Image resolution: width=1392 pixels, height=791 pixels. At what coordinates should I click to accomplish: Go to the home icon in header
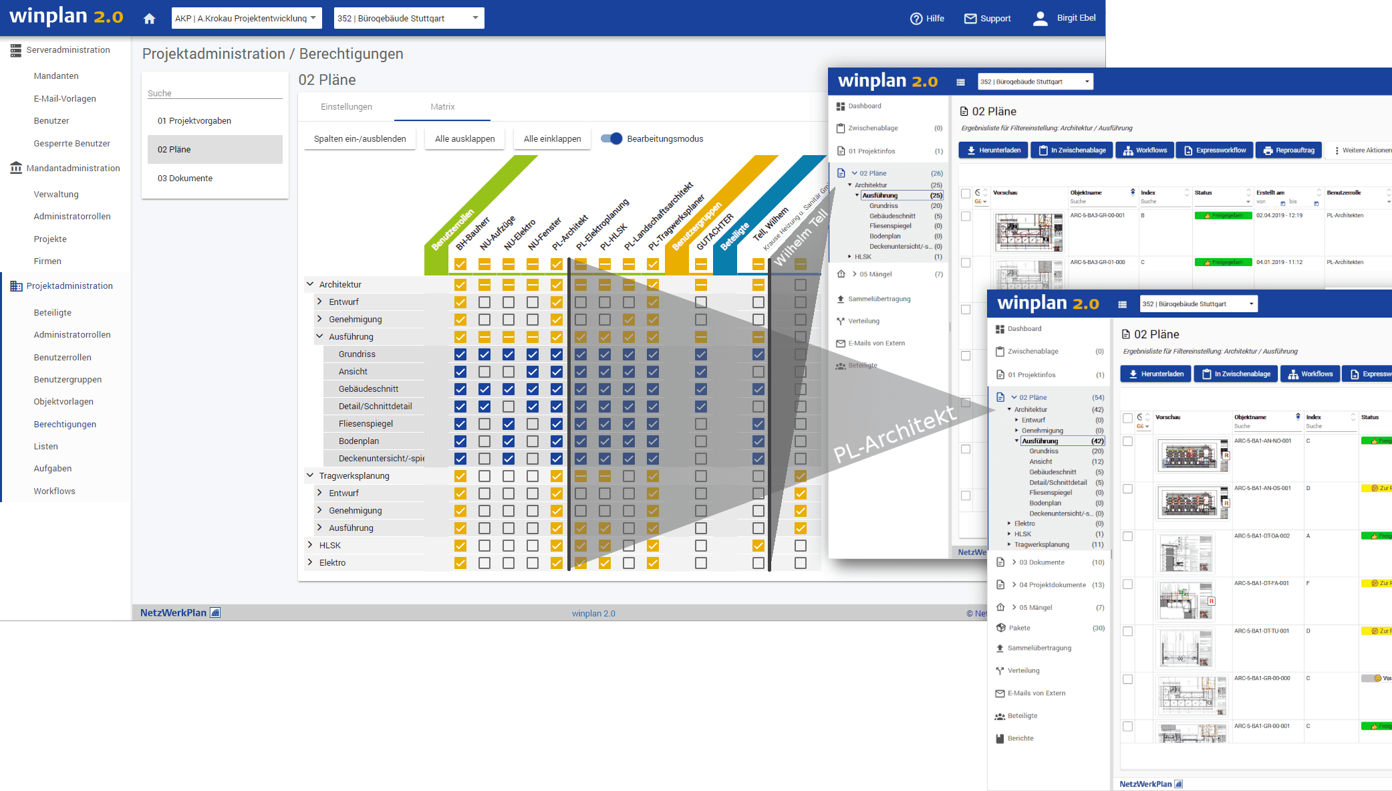[x=150, y=19]
